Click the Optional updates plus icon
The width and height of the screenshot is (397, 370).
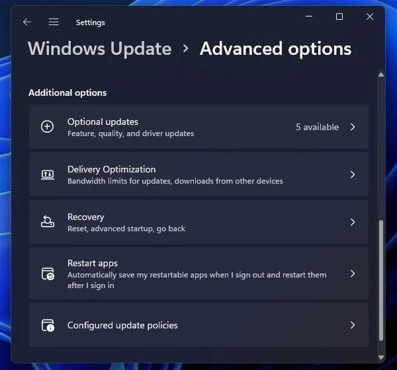coord(48,126)
